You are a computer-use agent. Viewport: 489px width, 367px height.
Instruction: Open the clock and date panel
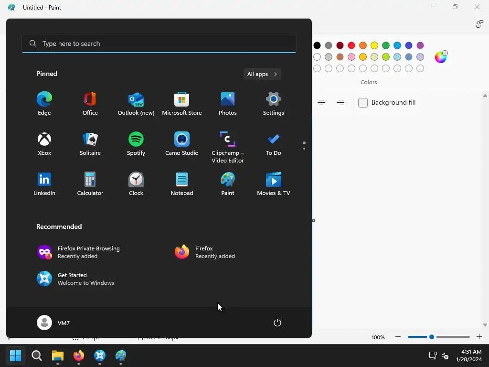pos(469,356)
